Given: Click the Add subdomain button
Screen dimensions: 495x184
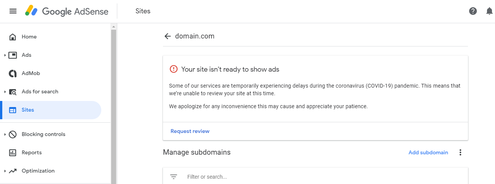Looking at the screenshot, I should coord(428,152).
